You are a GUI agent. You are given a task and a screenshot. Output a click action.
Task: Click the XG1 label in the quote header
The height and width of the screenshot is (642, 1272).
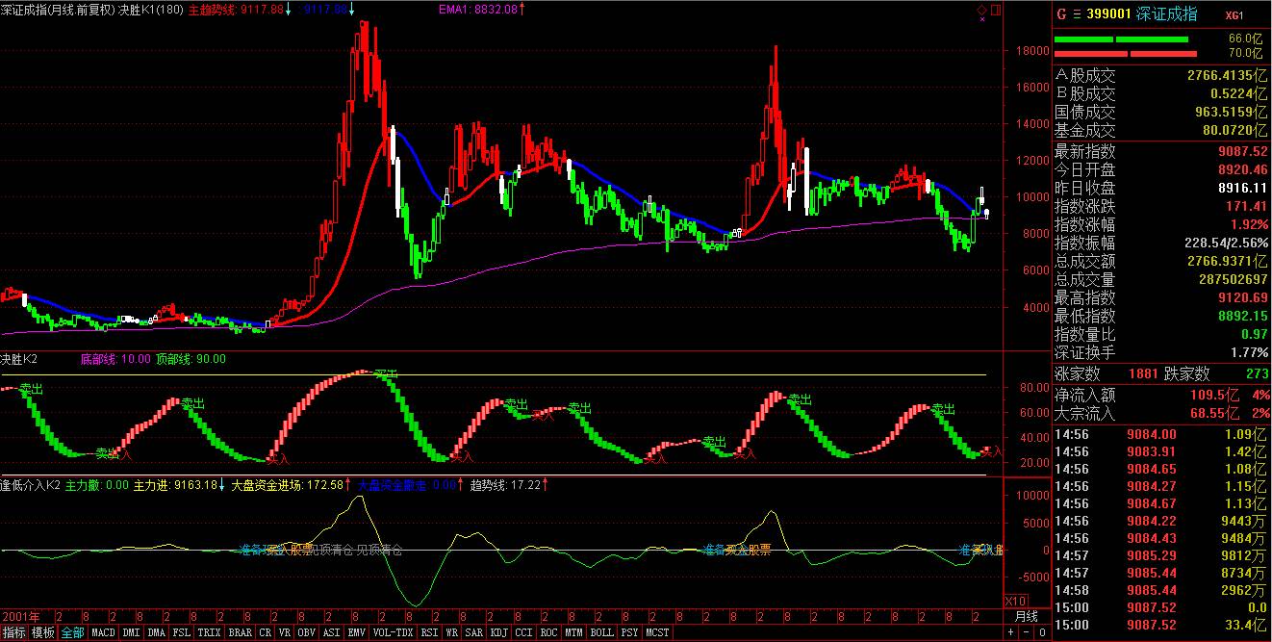point(1234,15)
